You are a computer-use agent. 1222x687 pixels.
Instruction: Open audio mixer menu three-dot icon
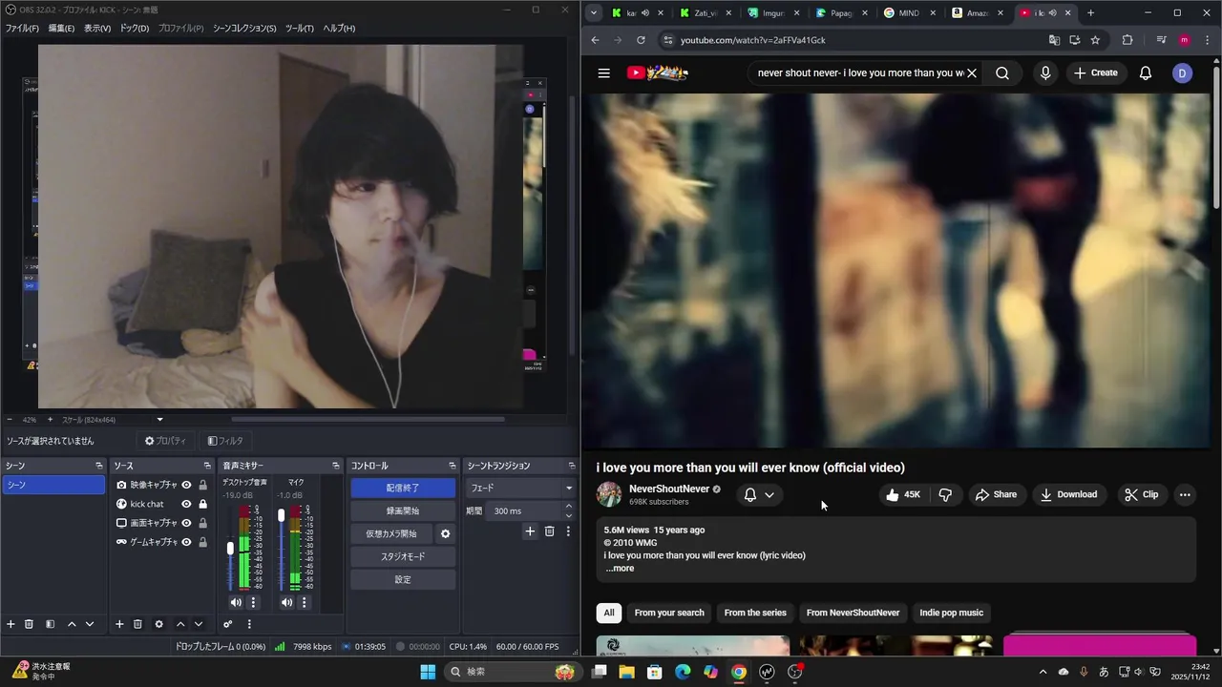(x=249, y=624)
